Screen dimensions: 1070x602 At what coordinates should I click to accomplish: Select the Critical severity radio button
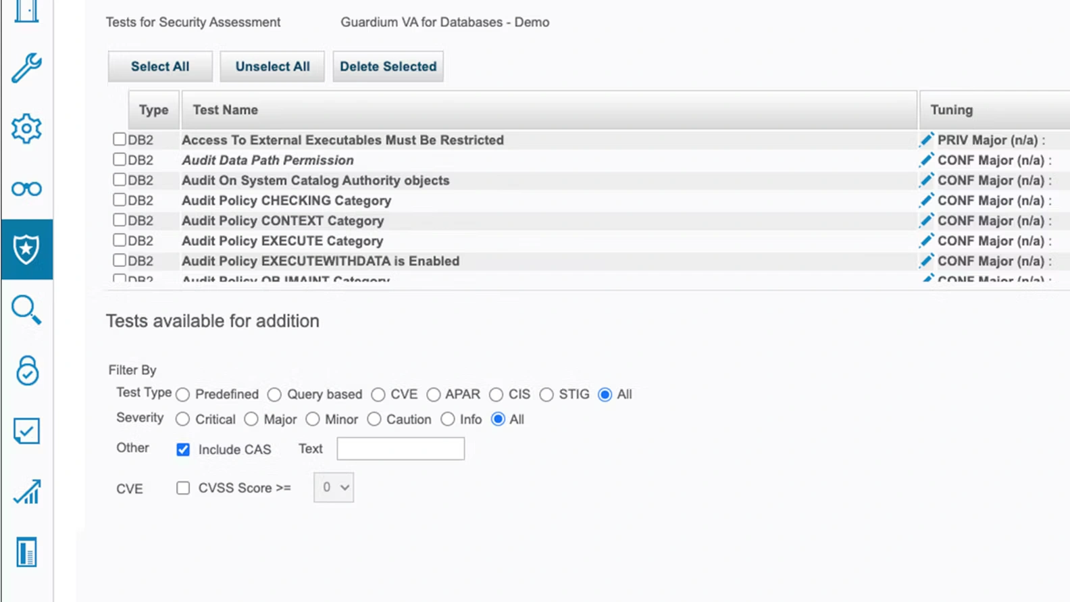pyautogui.click(x=182, y=420)
